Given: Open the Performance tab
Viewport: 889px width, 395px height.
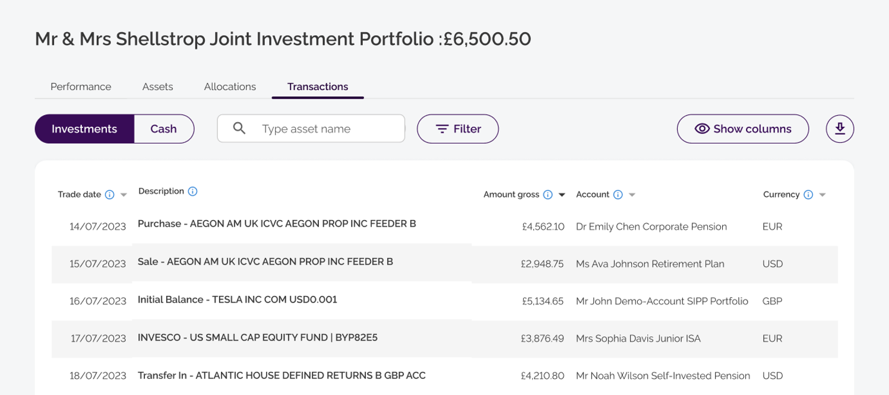Looking at the screenshot, I should point(81,87).
